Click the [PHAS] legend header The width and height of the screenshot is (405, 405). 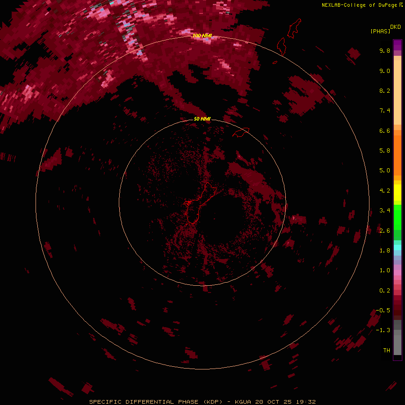pos(380,31)
